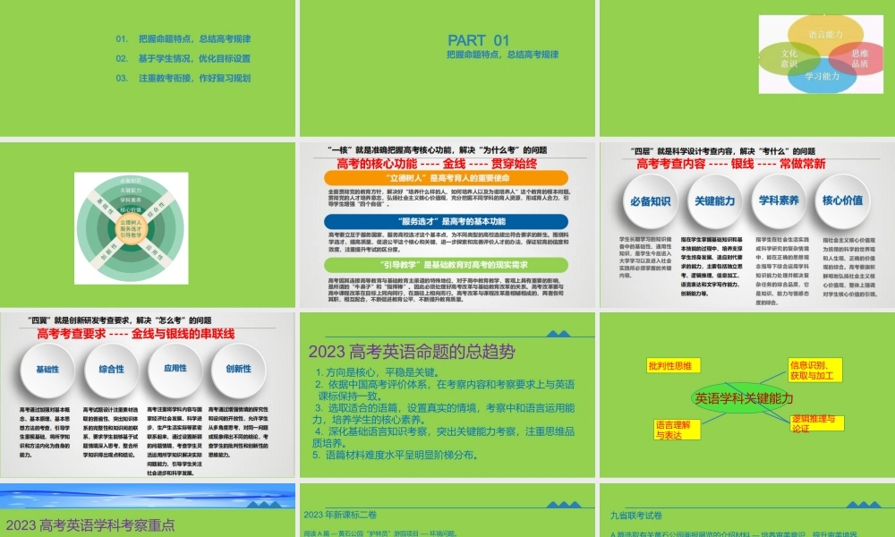Viewport: 895px width, 537px height.
Task: Click the yellow box 逻辑推理与论证
Action: click(816, 423)
